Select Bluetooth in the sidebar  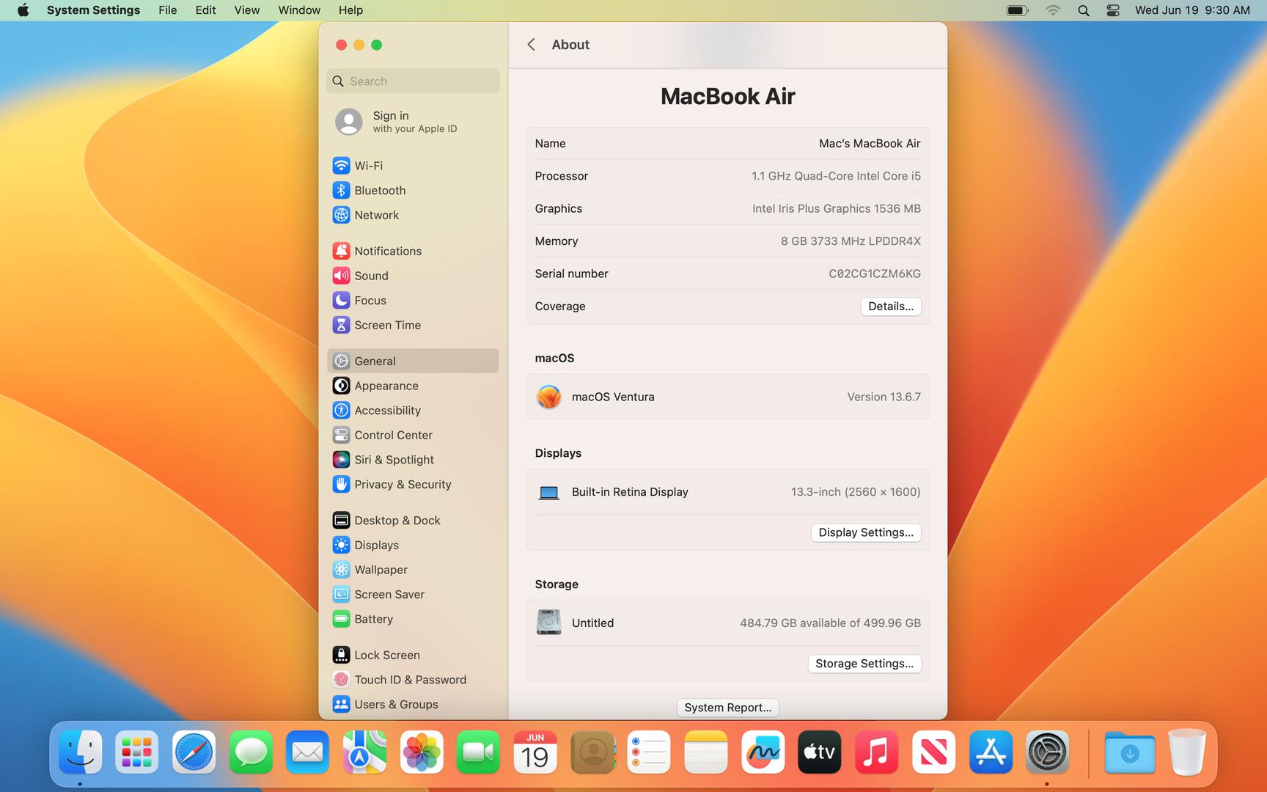point(379,191)
